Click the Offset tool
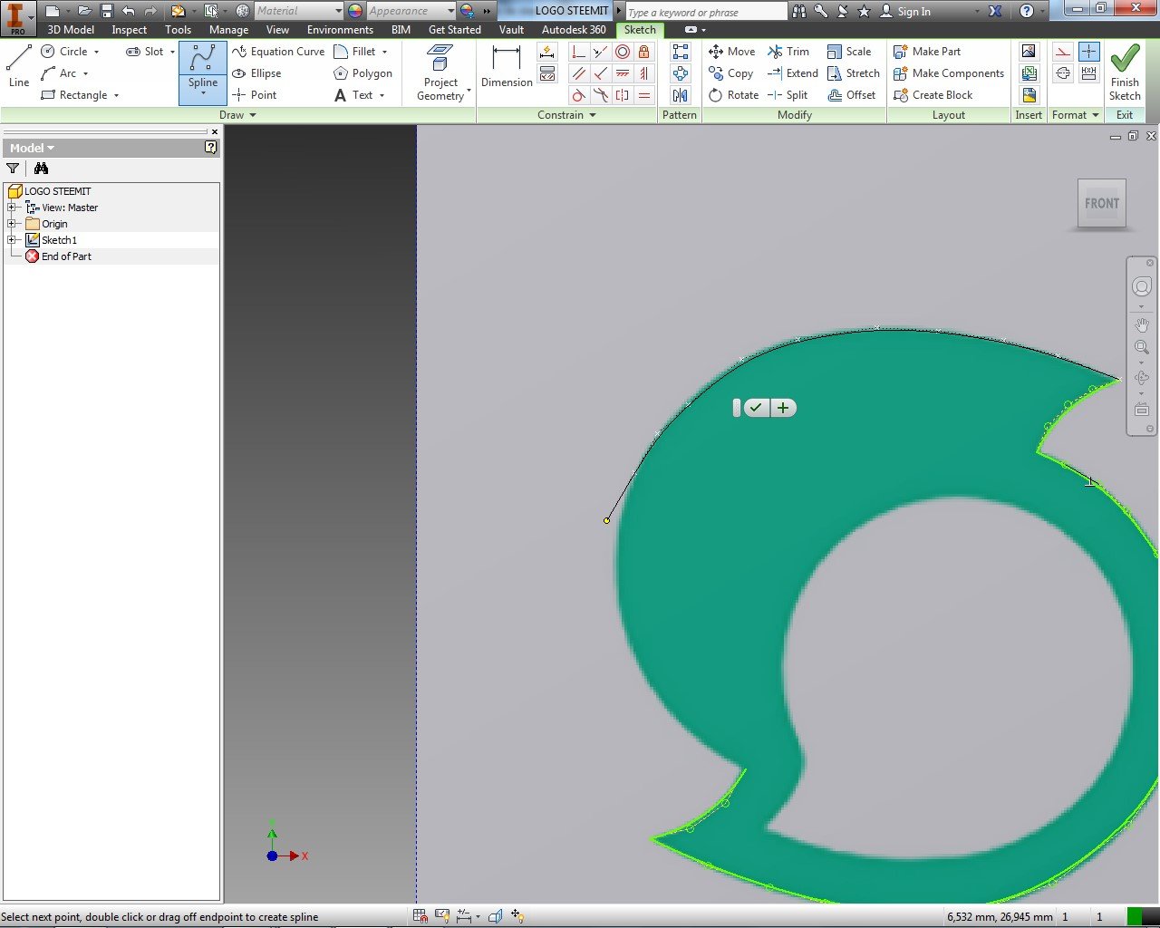This screenshot has width=1160, height=928. click(851, 95)
